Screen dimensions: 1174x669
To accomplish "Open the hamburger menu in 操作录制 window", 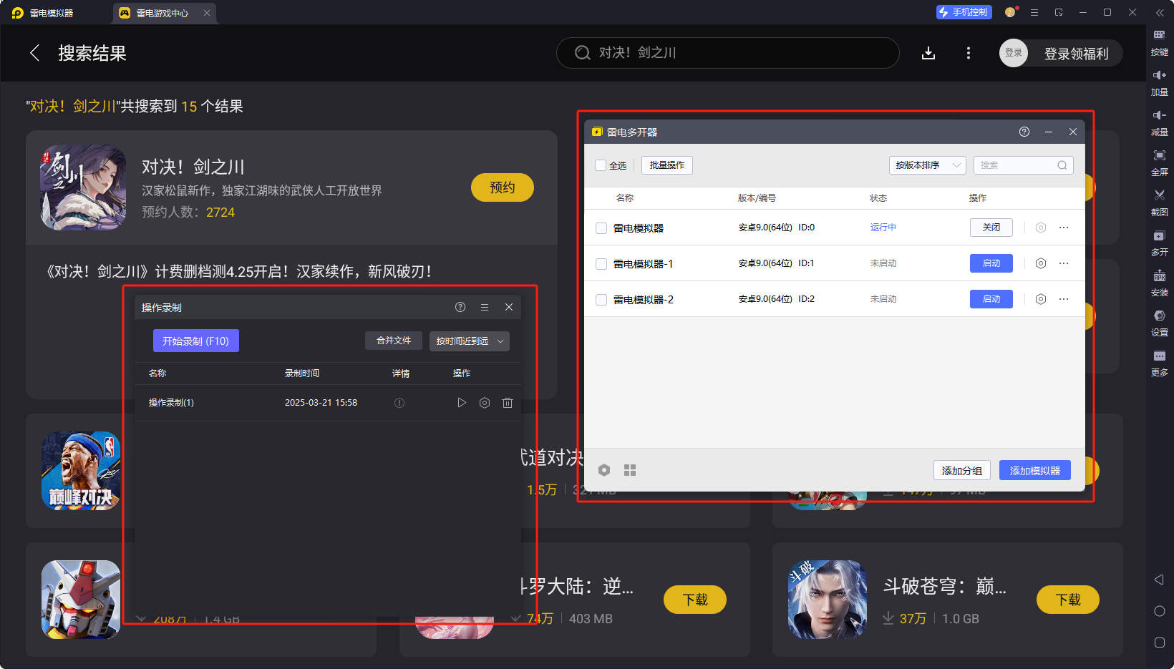I will [485, 307].
